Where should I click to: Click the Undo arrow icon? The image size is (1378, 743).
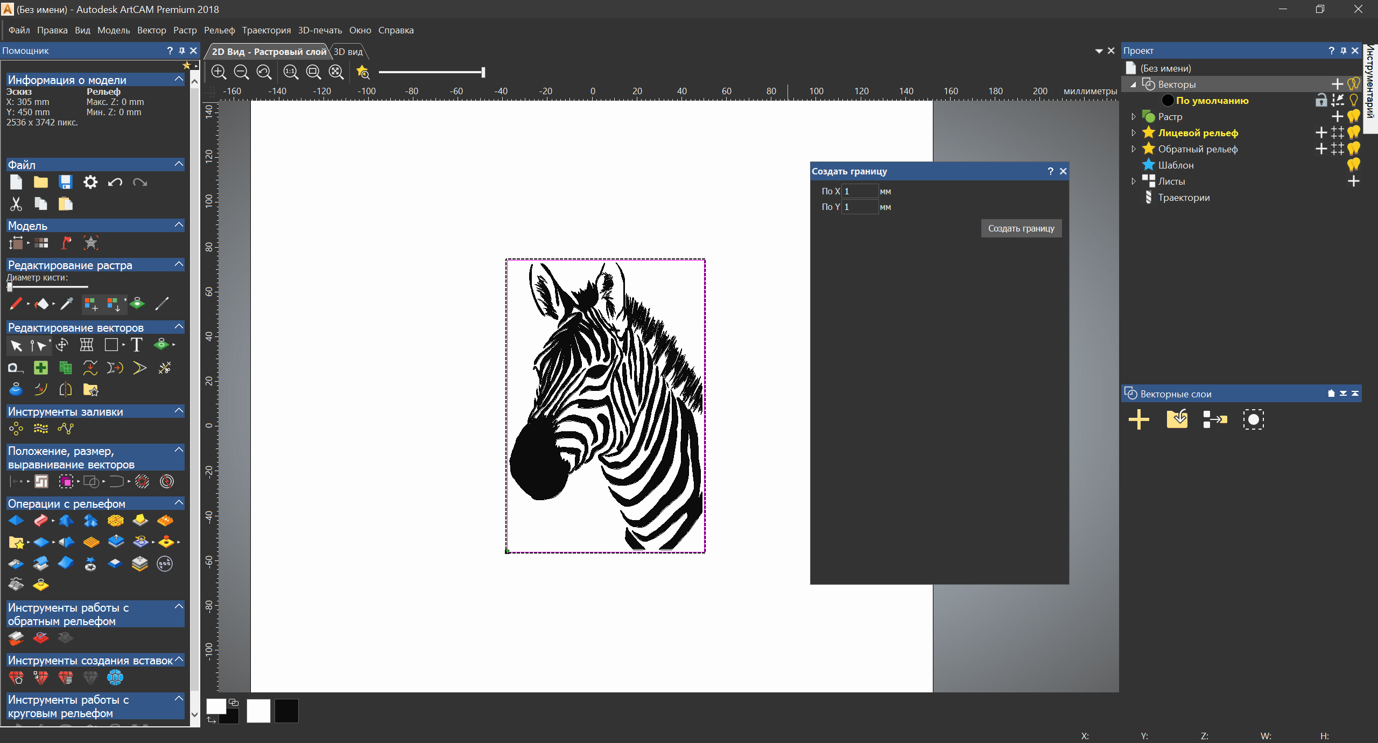tap(115, 183)
